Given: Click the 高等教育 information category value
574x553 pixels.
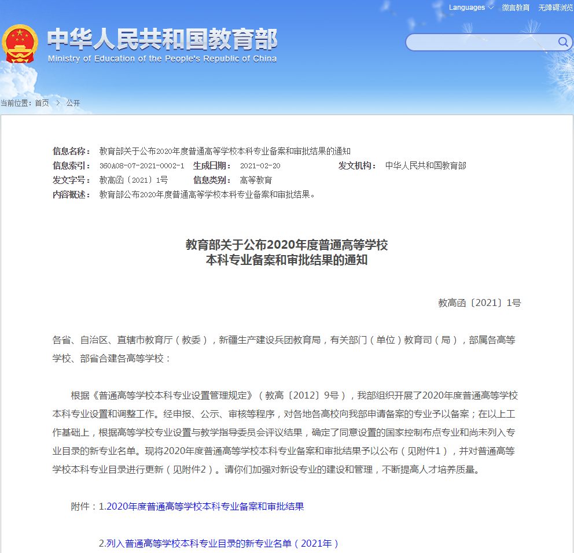Looking at the screenshot, I should pos(256,180).
